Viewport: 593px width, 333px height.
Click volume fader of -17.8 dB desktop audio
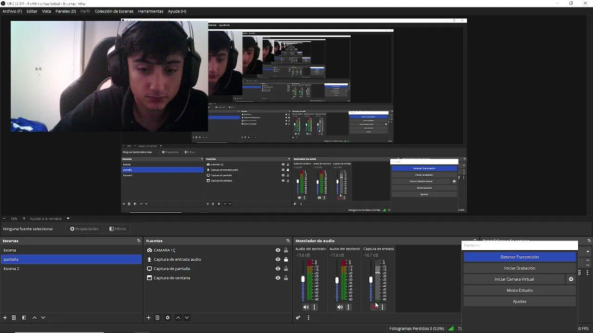click(337, 280)
